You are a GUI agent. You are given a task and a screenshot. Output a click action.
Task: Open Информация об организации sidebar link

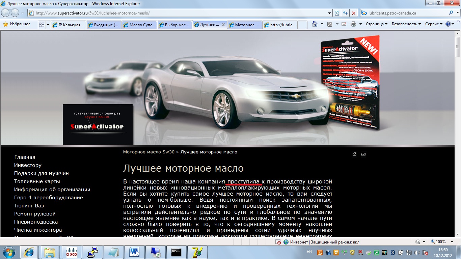click(x=52, y=190)
